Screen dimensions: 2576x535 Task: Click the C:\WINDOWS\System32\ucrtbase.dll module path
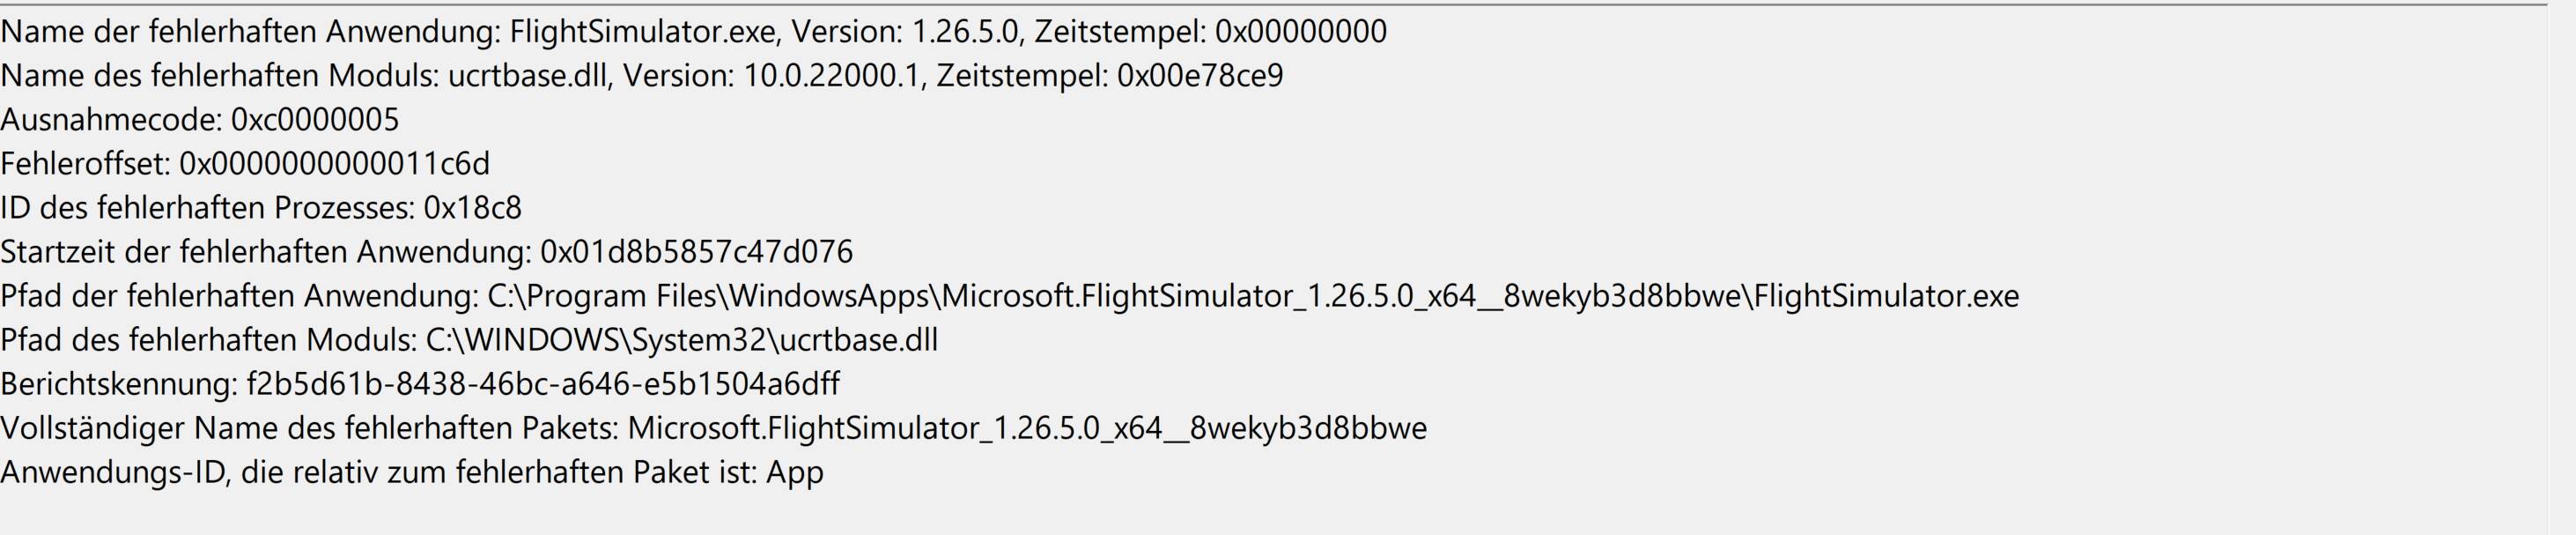pyautogui.click(x=682, y=340)
